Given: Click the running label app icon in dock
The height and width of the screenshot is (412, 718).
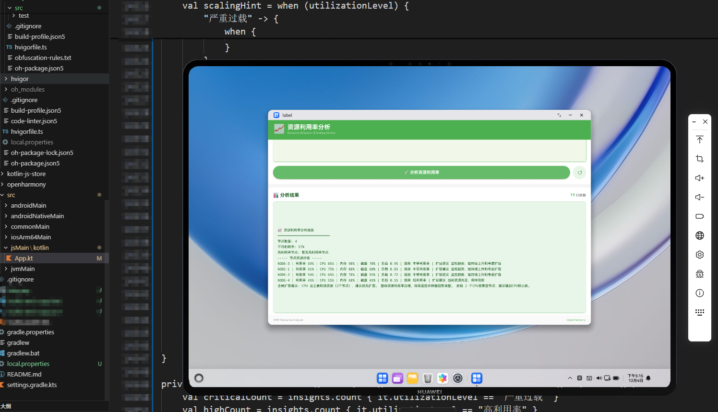Looking at the screenshot, I should click(477, 378).
